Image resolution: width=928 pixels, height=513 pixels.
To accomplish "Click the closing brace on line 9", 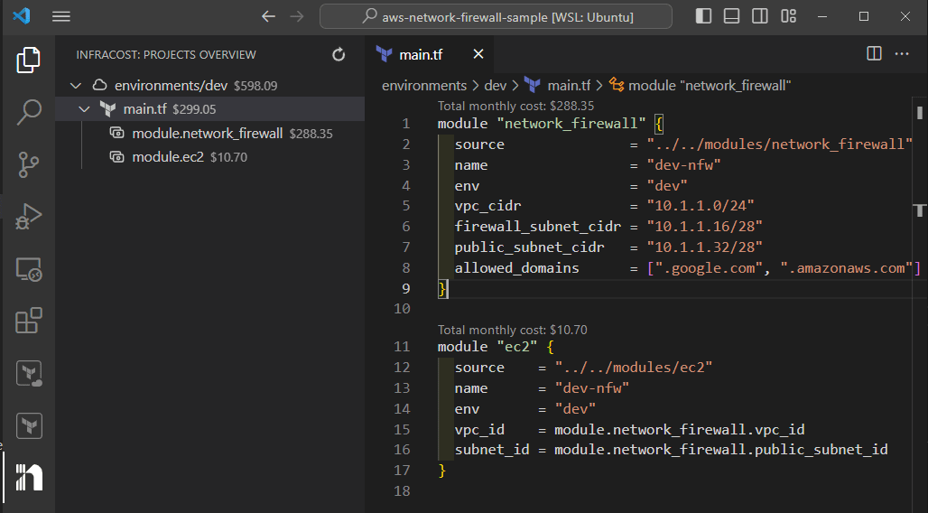I will pos(441,288).
